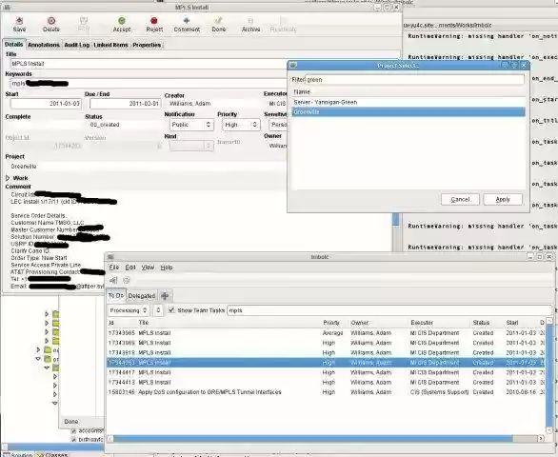The height and width of the screenshot is (457, 558).
Task: Open the View menu in Imbolc
Action: pos(148,268)
